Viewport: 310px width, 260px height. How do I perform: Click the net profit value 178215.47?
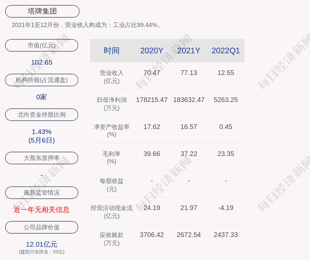pos(152,100)
